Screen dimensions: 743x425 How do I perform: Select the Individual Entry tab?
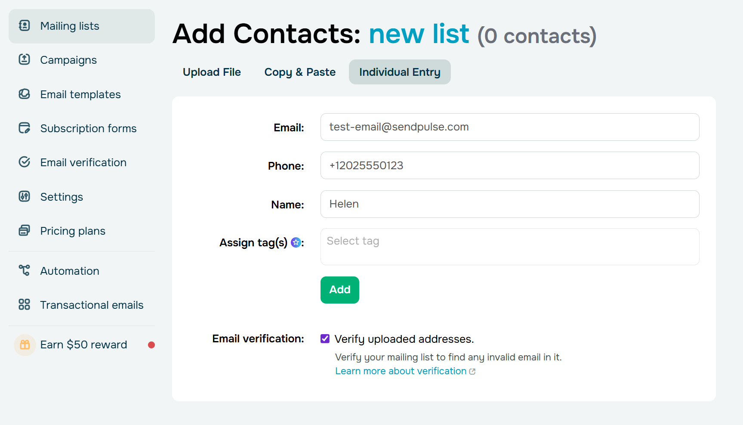click(x=399, y=72)
